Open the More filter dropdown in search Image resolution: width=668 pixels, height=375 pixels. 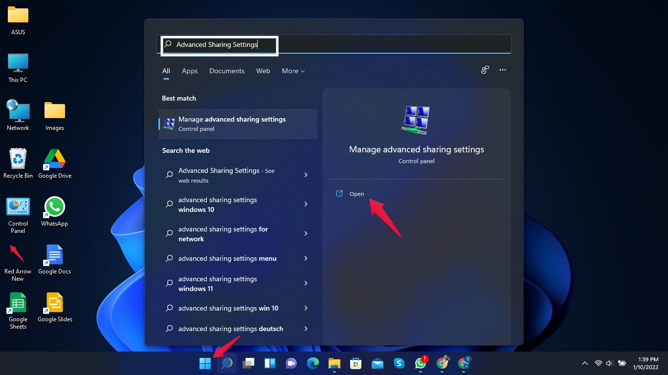click(293, 71)
